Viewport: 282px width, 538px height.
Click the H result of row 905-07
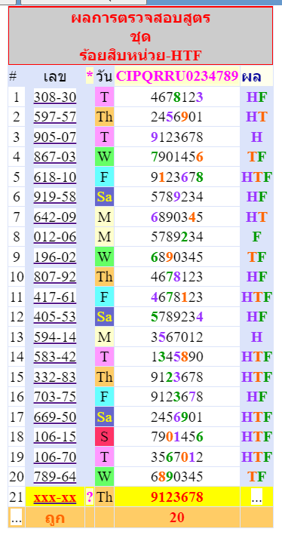pyautogui.click(x=256, y=137)
